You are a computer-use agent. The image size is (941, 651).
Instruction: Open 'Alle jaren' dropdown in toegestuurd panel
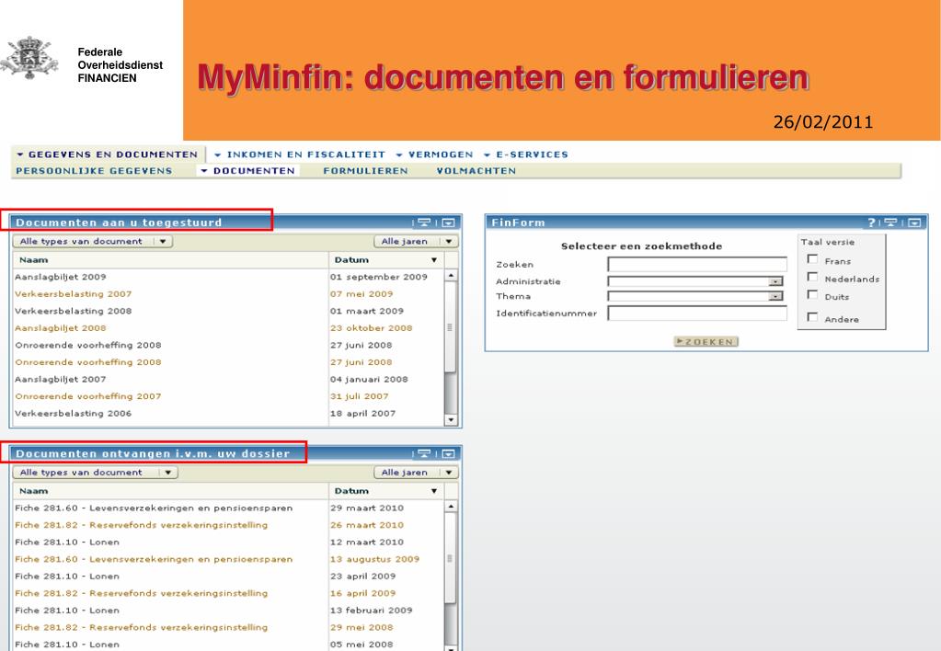(417, 241)
